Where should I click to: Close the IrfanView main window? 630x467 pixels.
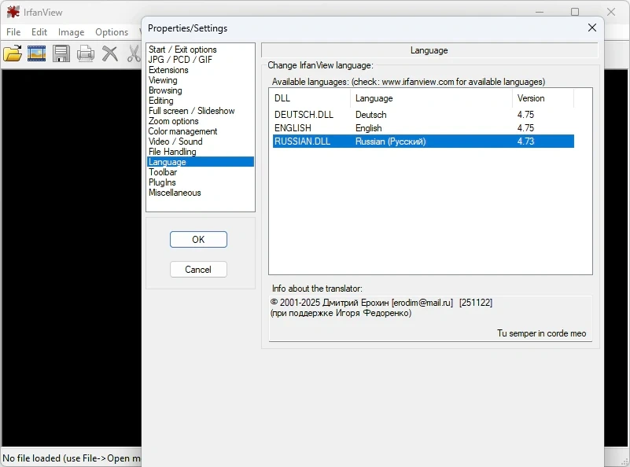pos(611,12)
